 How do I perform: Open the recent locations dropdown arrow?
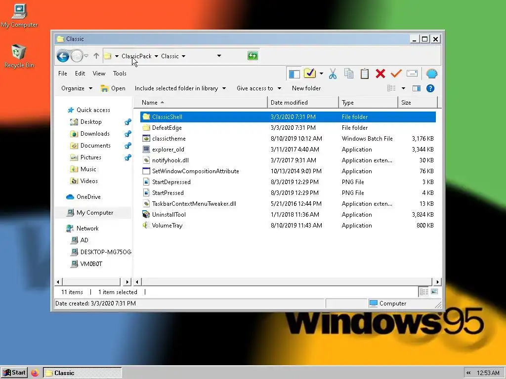(x=86, y=56)
